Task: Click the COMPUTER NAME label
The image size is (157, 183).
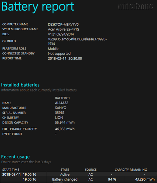Action: [15, 24]
